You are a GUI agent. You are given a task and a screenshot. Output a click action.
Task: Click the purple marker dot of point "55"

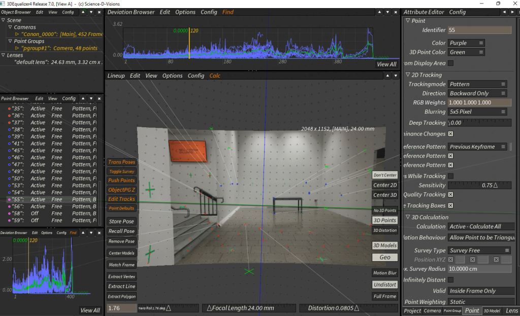pyautogui.click(x=9, y=199)
